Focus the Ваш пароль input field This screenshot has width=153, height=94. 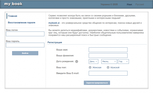25,45
